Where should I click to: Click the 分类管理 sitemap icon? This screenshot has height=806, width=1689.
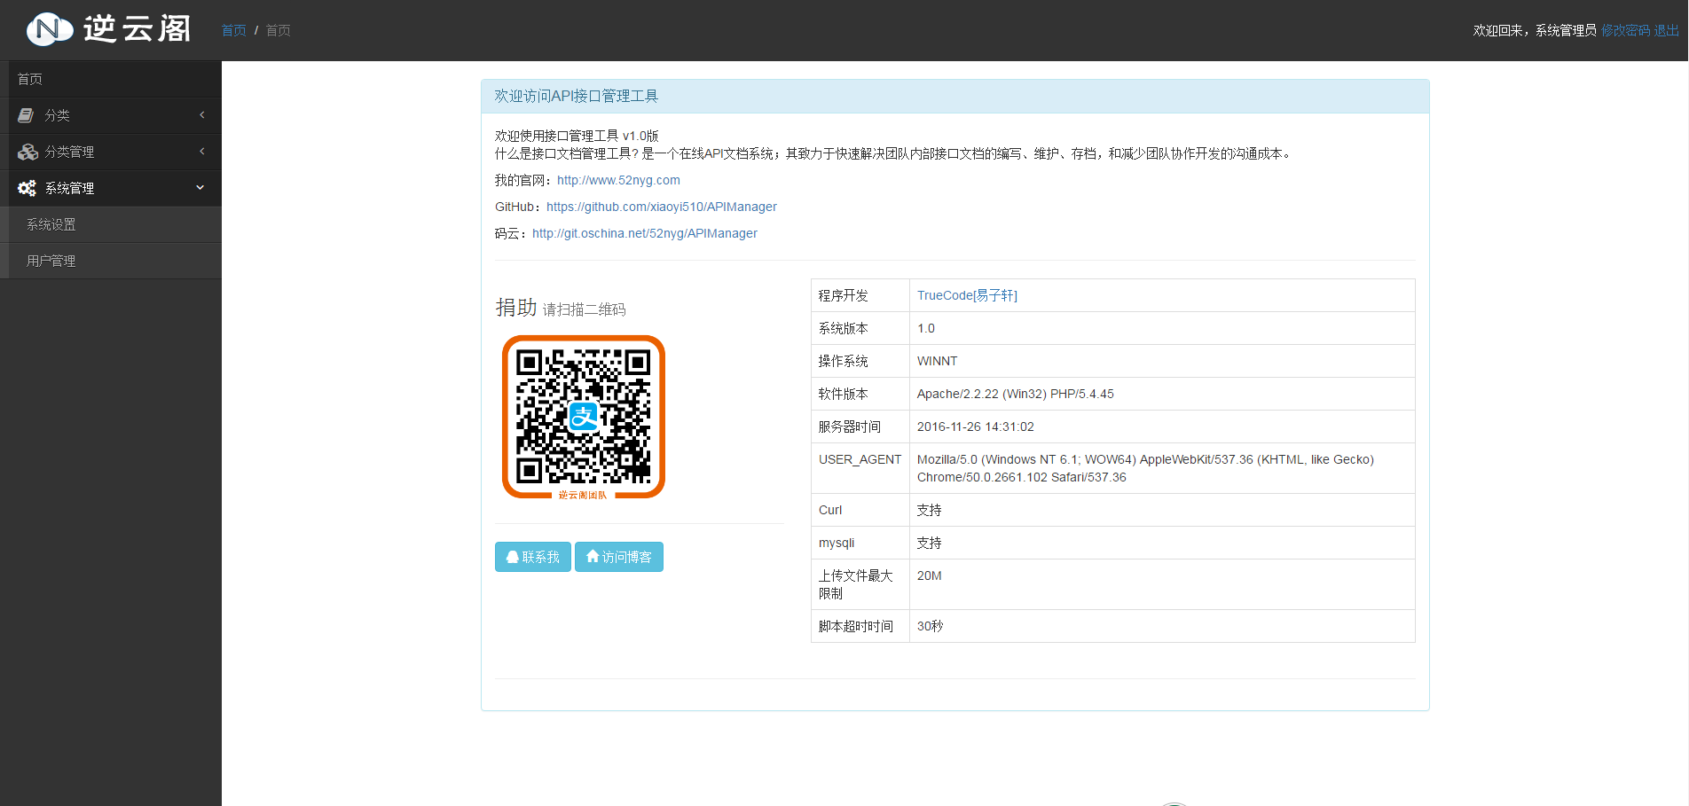click(x=26, y=152)
